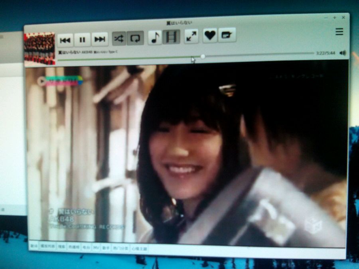
Task: Skip to the next track
Action: pos(100,39)
